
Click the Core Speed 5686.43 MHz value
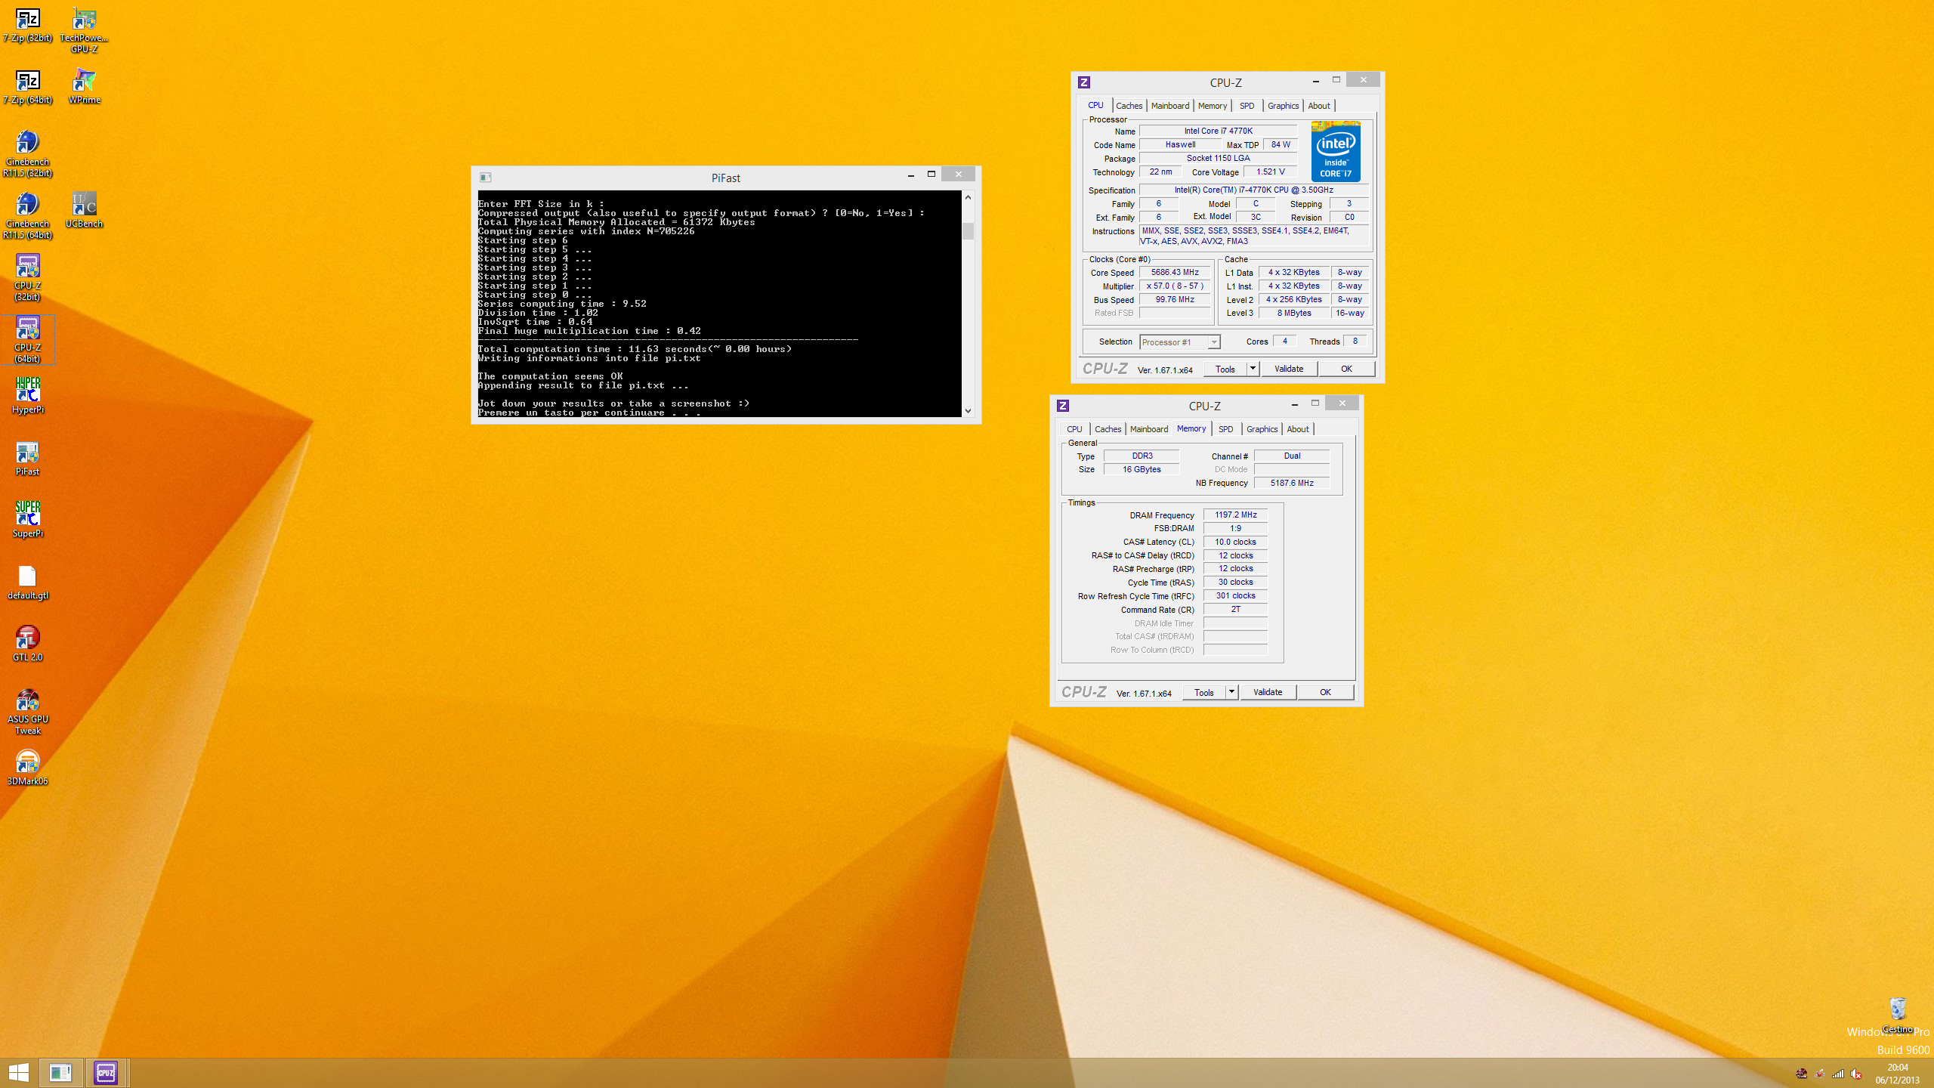[1175, 272]
